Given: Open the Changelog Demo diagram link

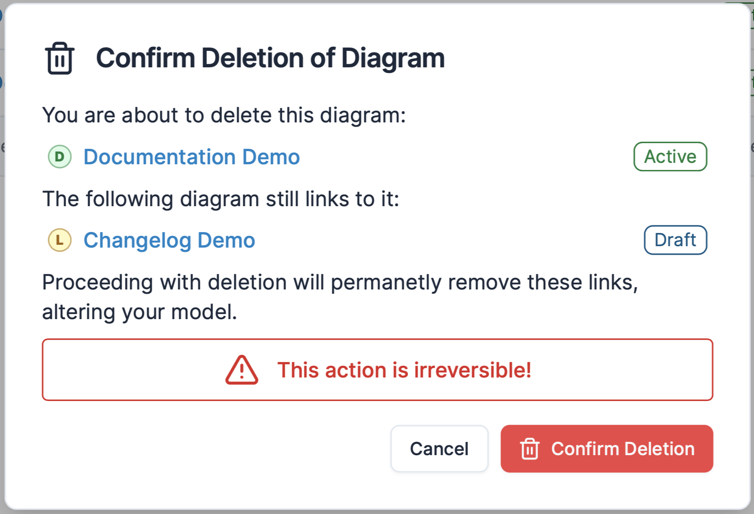Looking at the screenshot, I should [169, 240].
